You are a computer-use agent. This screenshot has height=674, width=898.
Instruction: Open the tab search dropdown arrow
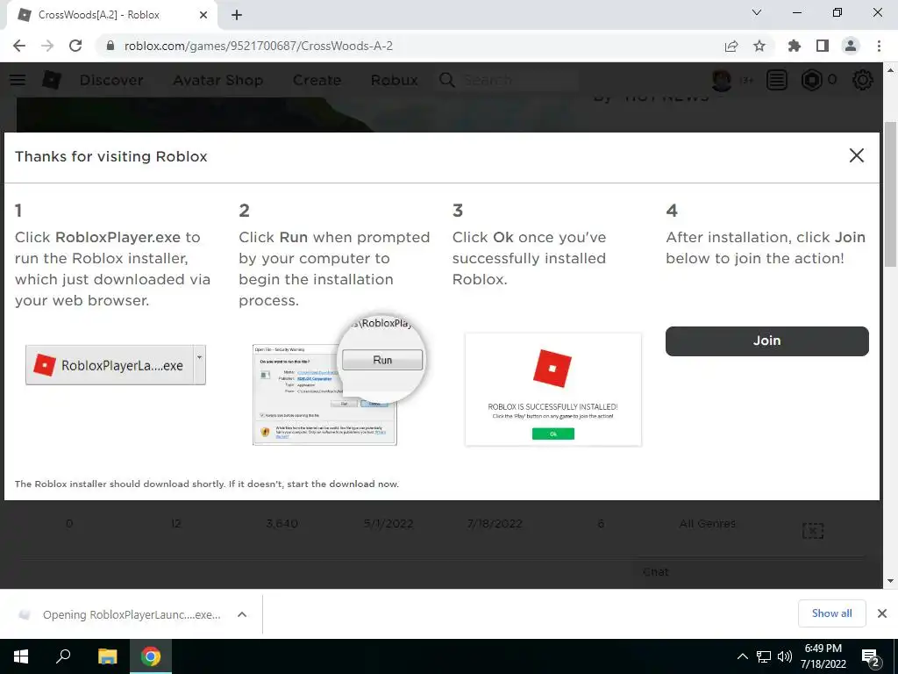click(x=757, y=12)
